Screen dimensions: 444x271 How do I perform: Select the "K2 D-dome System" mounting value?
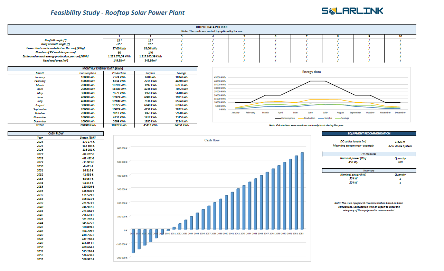click(x=400, y=146)
